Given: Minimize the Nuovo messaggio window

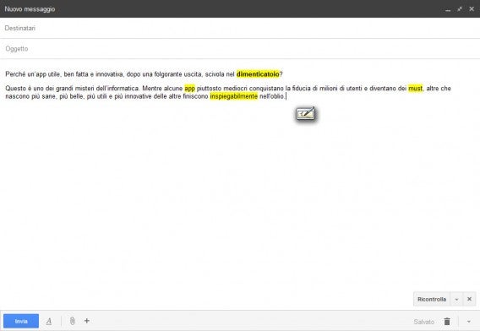Looking at the screenshot, I should 448,9.
